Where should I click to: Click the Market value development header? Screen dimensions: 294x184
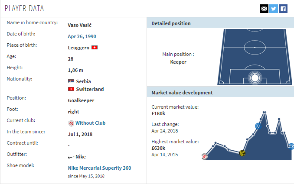point(182,93)
